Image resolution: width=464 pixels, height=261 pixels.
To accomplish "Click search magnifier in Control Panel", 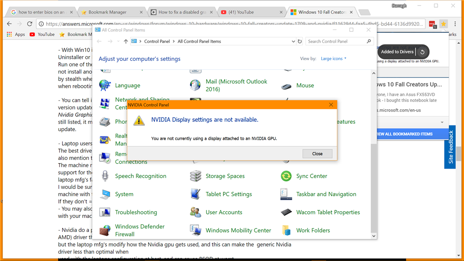I will click(x=369, y=41).
